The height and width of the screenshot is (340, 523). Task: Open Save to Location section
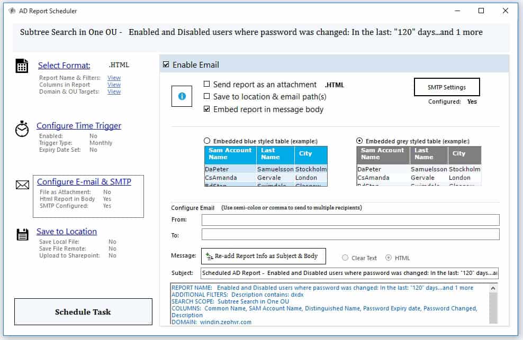(x=67, y=231)
